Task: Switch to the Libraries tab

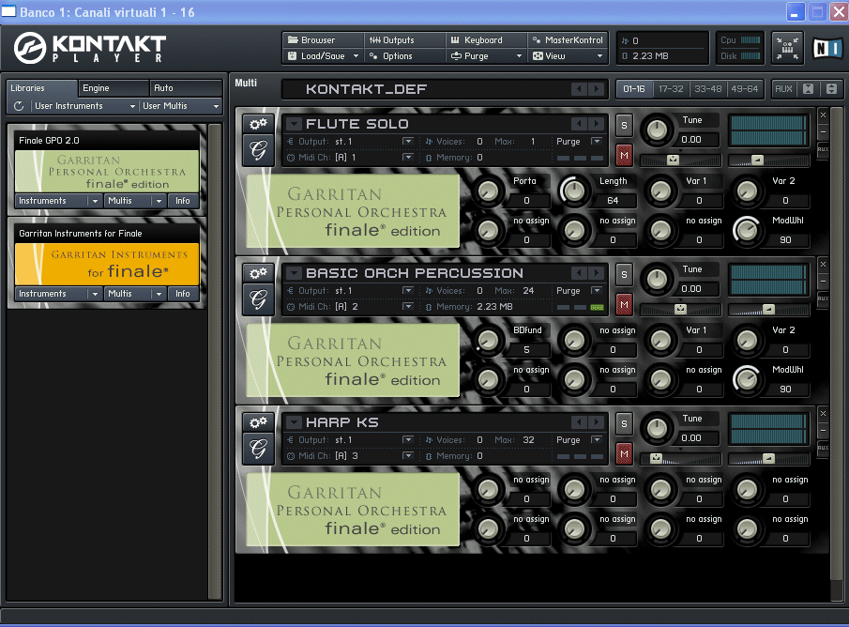Action: click(42, 88)
